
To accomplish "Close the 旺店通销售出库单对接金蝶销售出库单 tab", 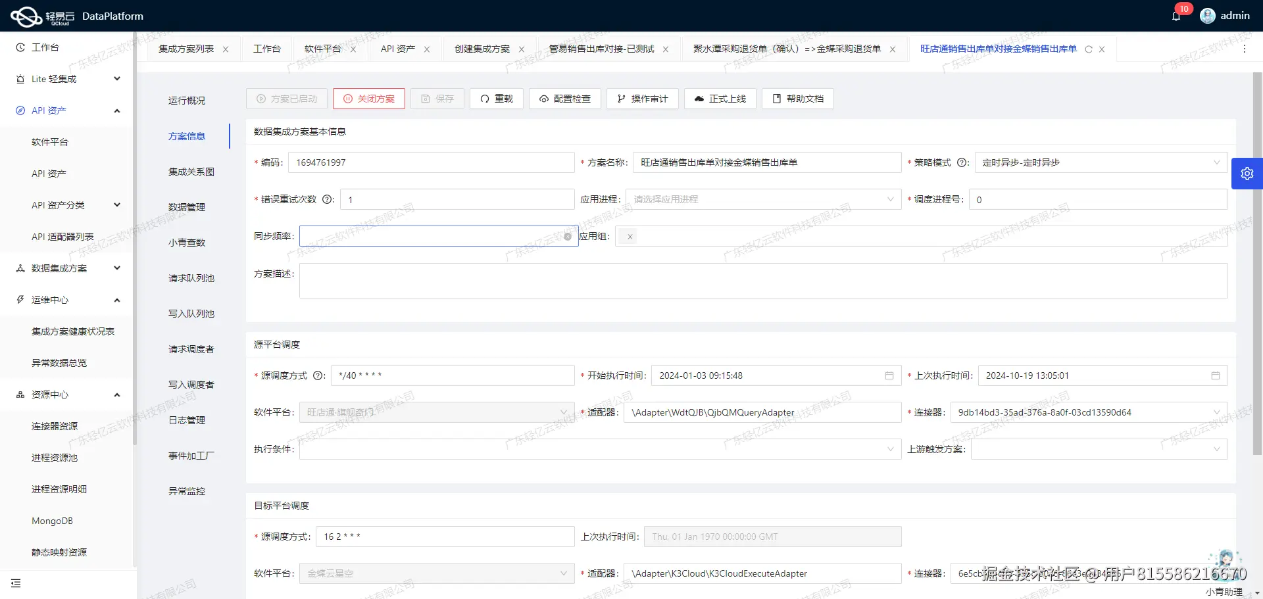I will [x=1102, y=49].
